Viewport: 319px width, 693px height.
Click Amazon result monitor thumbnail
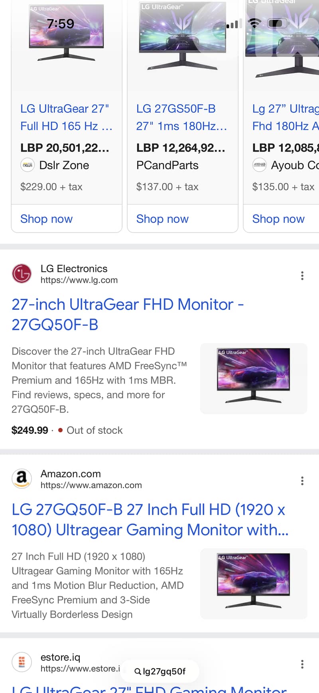click(x=254, y=584)
